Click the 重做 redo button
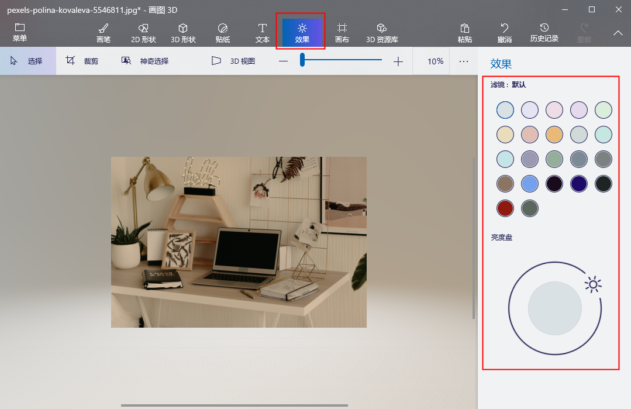 point(584,33)
